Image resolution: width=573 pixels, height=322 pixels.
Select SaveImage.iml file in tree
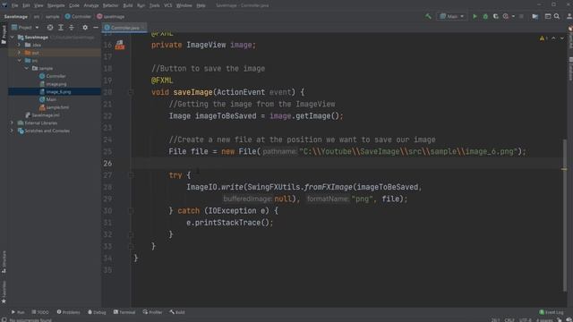point(42,115)
